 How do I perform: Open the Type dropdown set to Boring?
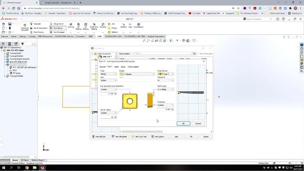[x=108, y=74]
